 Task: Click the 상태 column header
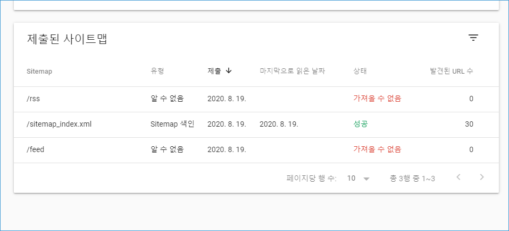pos(360,71)
